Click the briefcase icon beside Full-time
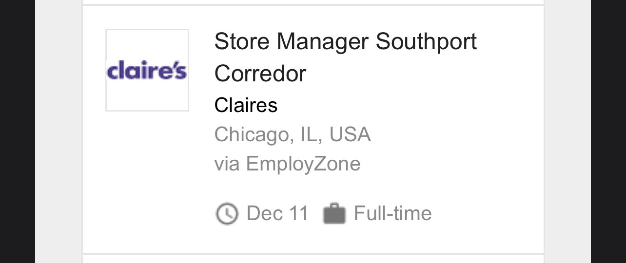This screenshot has height=263, width=626. point(334,214)
